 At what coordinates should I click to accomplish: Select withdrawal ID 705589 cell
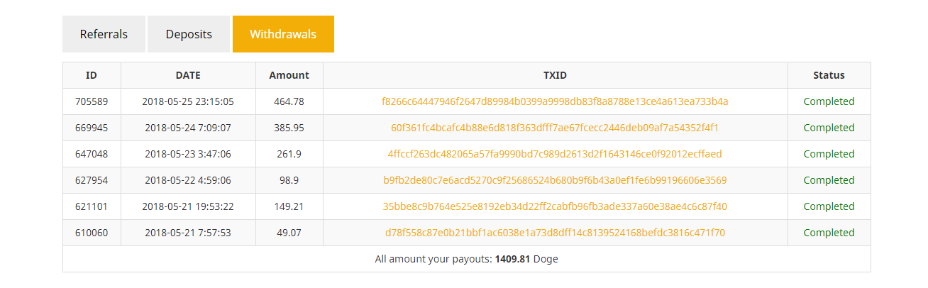pyautogui.click(x=92, y=101)
